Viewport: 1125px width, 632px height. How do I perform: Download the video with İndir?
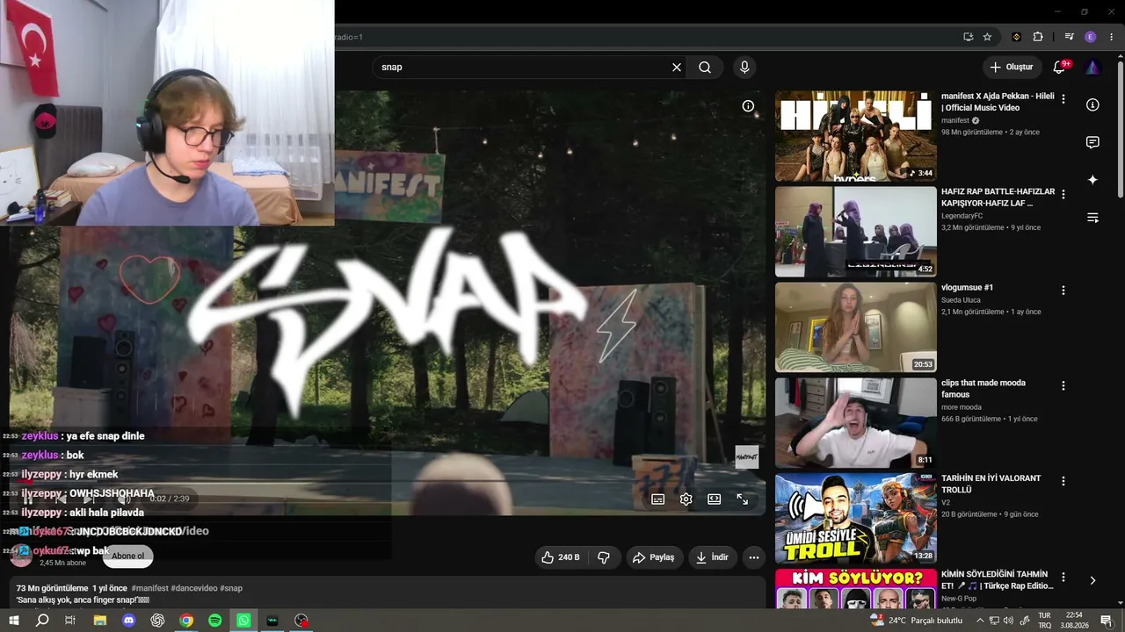pyautogui.click(x=712, y=557)
